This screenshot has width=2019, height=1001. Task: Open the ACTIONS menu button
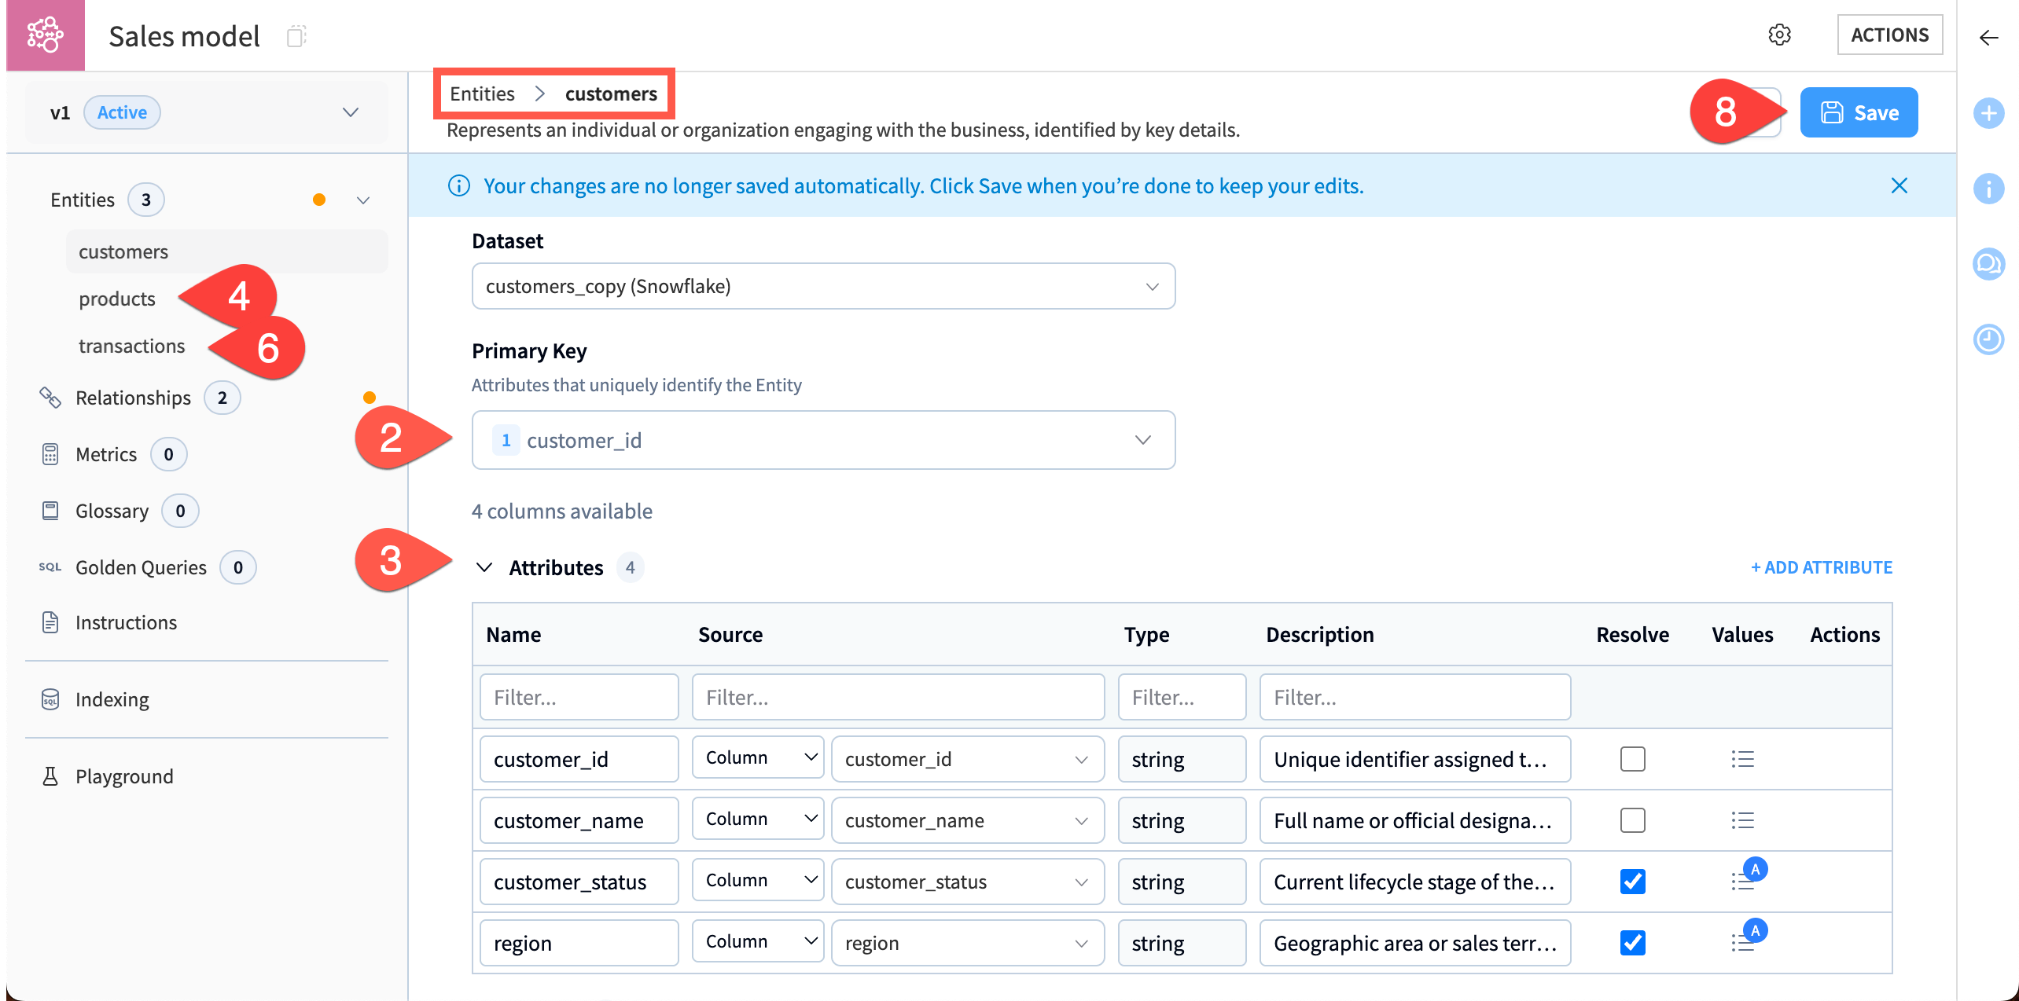[1889, 35]
